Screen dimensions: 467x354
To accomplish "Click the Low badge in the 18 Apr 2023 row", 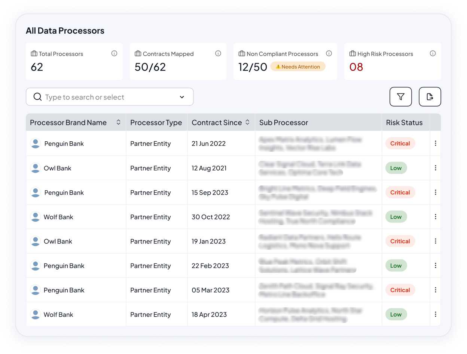I will pos(396,314).
